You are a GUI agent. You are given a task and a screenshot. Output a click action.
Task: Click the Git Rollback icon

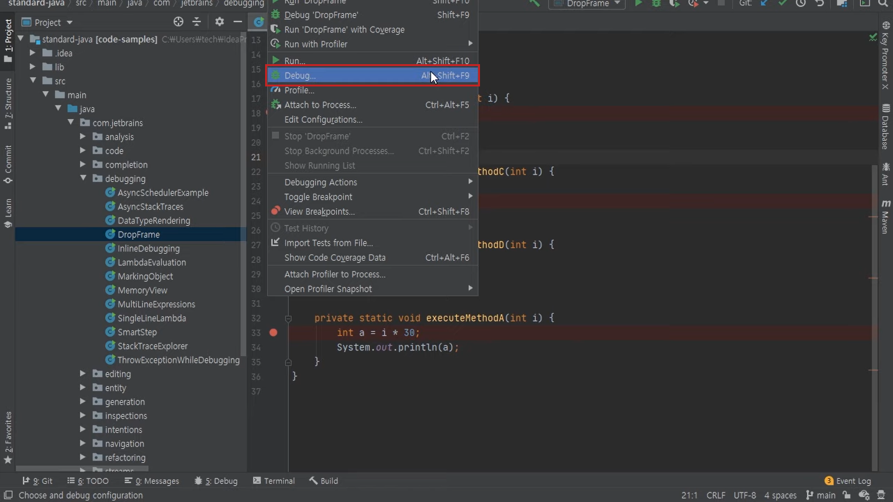[819, 3]
